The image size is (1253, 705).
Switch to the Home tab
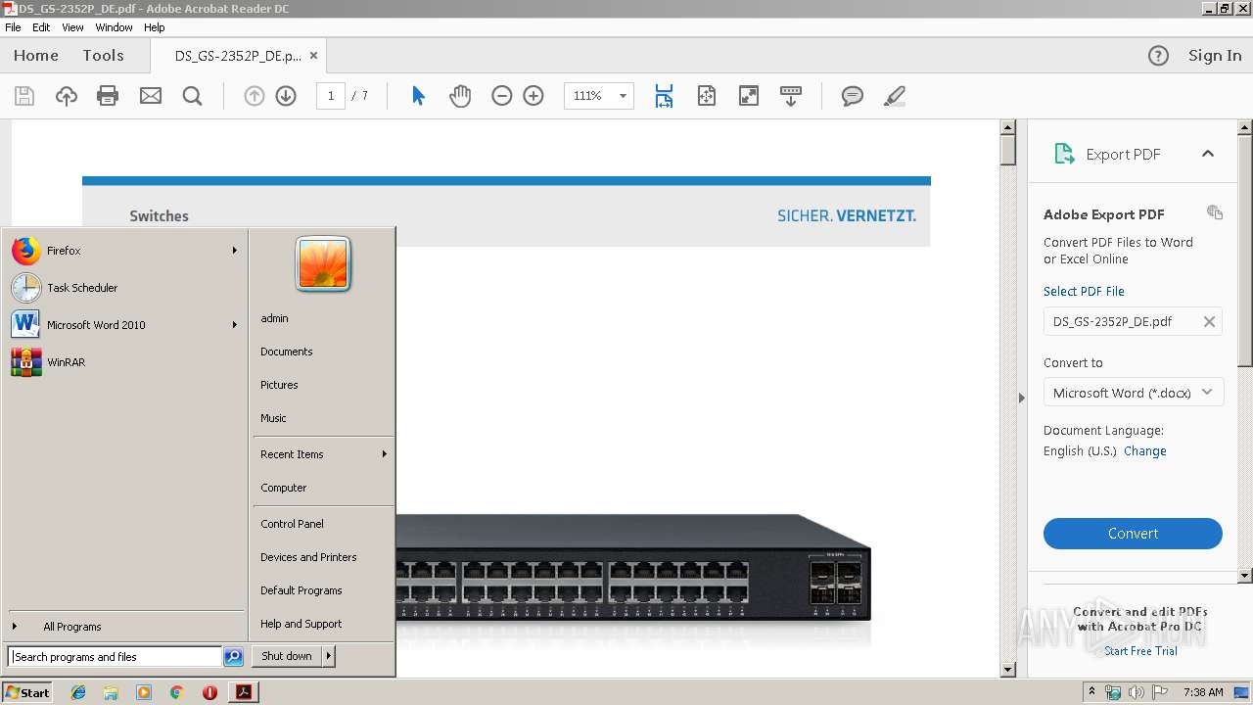click(x=36, y=56)
